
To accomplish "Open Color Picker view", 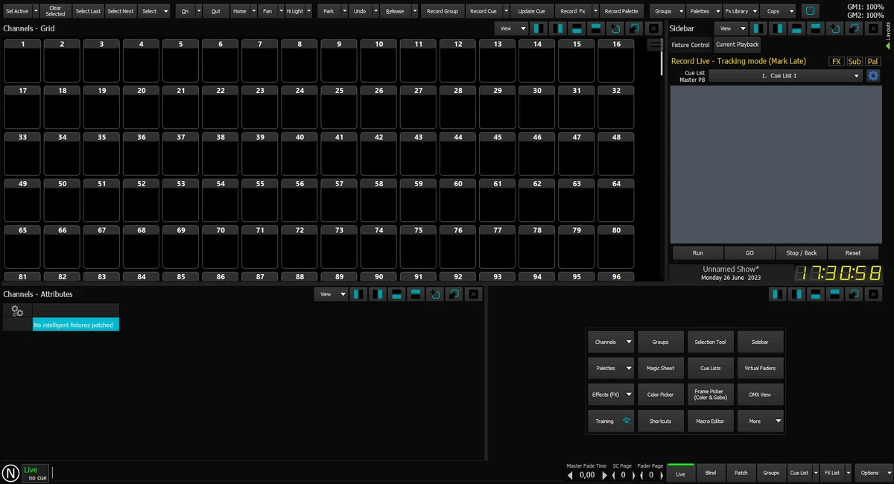I will 661,395.
